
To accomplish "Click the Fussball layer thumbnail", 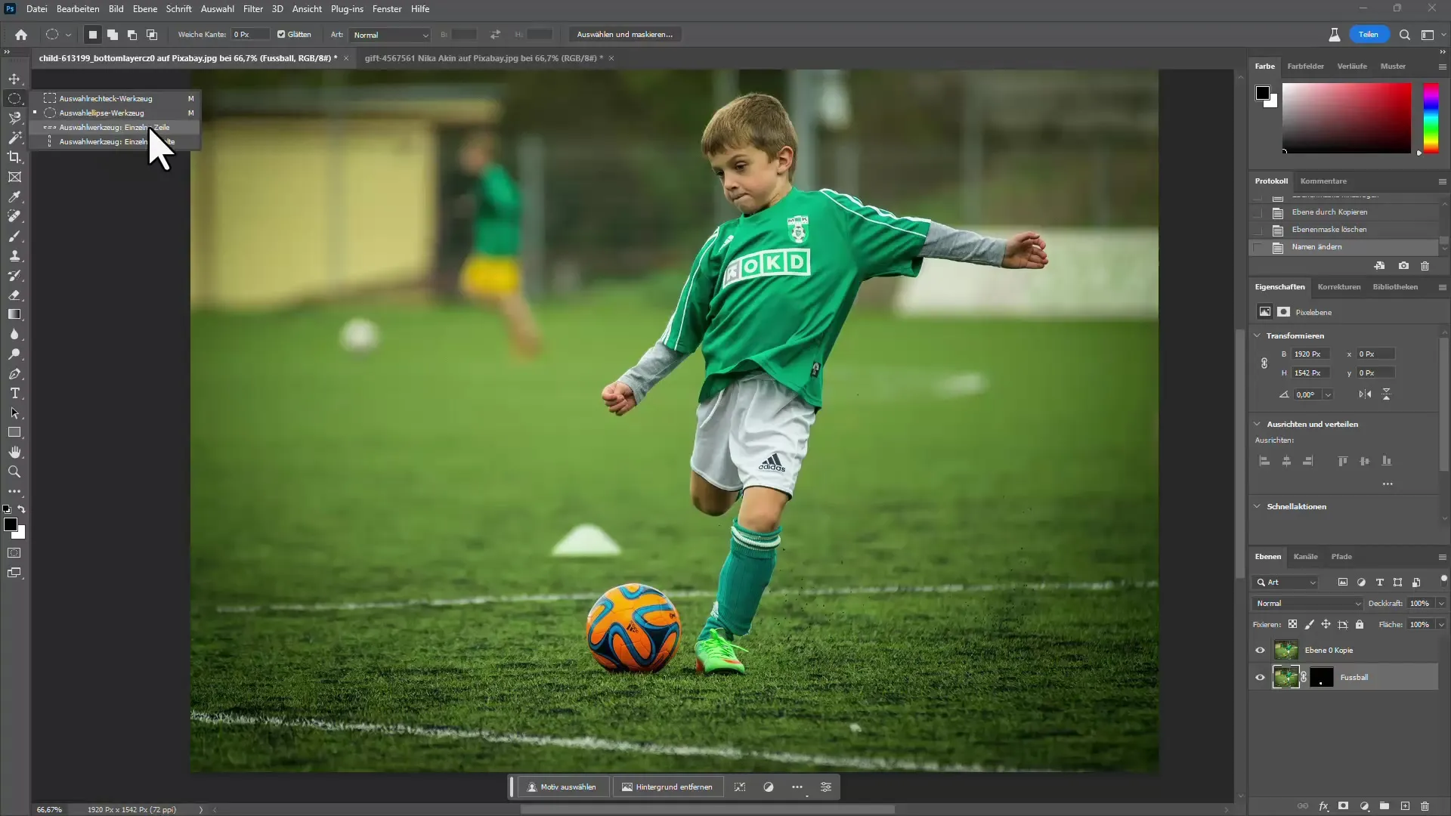I will (x=1285, y=676).
